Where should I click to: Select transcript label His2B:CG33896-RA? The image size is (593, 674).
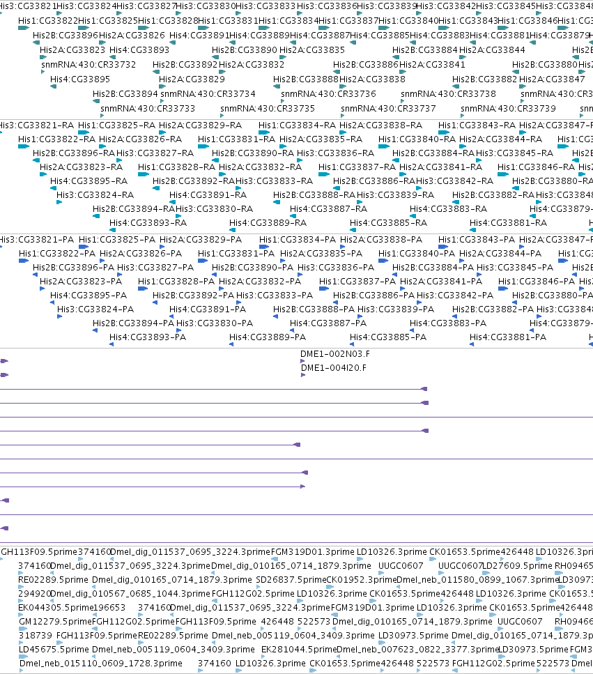[74, 153]
